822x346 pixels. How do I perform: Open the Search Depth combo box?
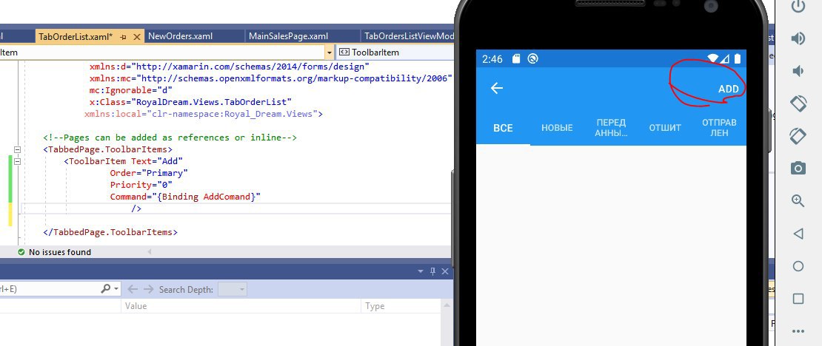(232, 289)
